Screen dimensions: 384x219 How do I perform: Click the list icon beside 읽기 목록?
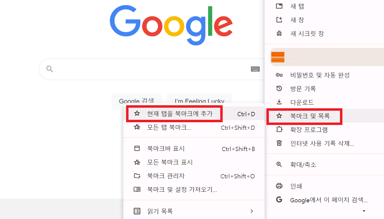click(x=137, y=211)
